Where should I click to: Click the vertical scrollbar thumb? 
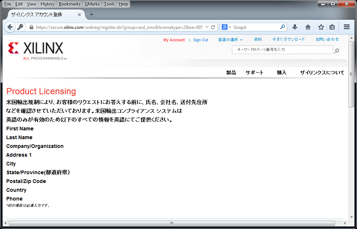[x=351, y=74]
